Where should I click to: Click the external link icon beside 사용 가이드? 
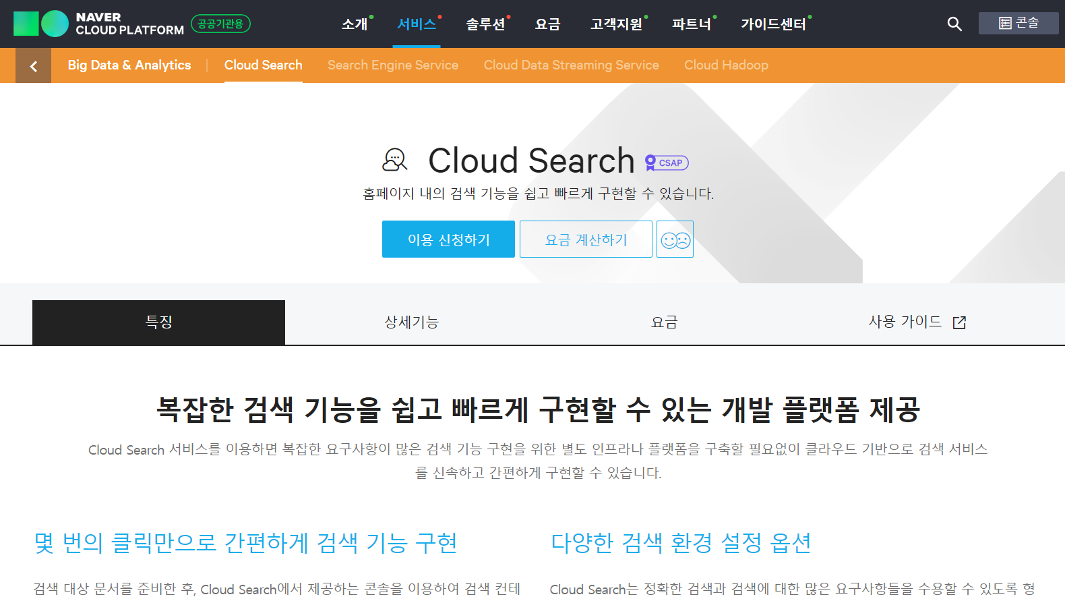click(959, 322)
